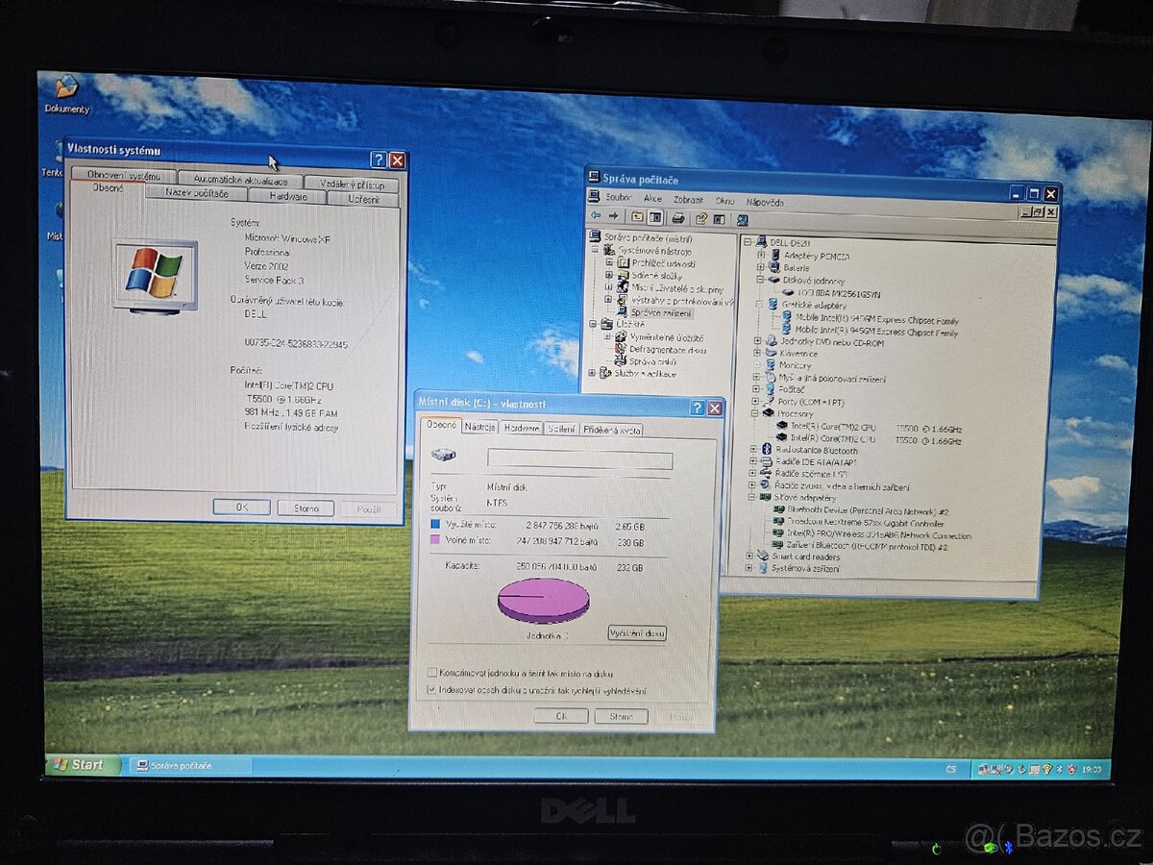This screenshot has width=1153, height=865.
Task: Click the Správa počítače taskbar button
Action: (178, 767)
